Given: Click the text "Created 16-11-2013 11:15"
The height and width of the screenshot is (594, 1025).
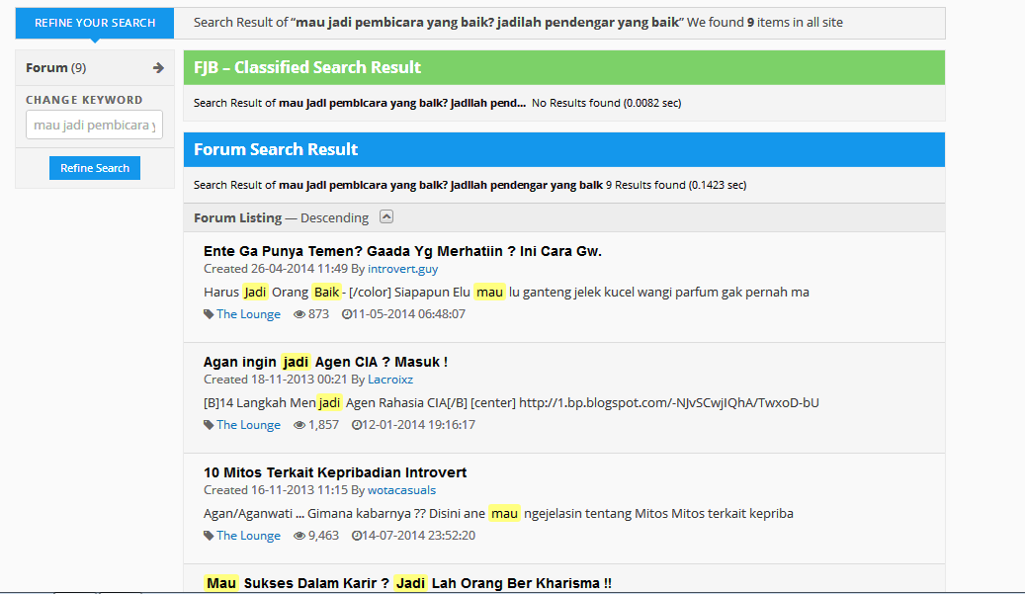Looking at the screenshot, I should (276, 490).
